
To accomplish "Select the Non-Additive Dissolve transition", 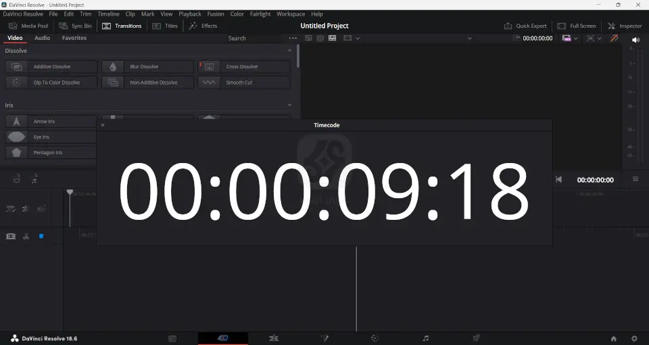I will point(148,83).
